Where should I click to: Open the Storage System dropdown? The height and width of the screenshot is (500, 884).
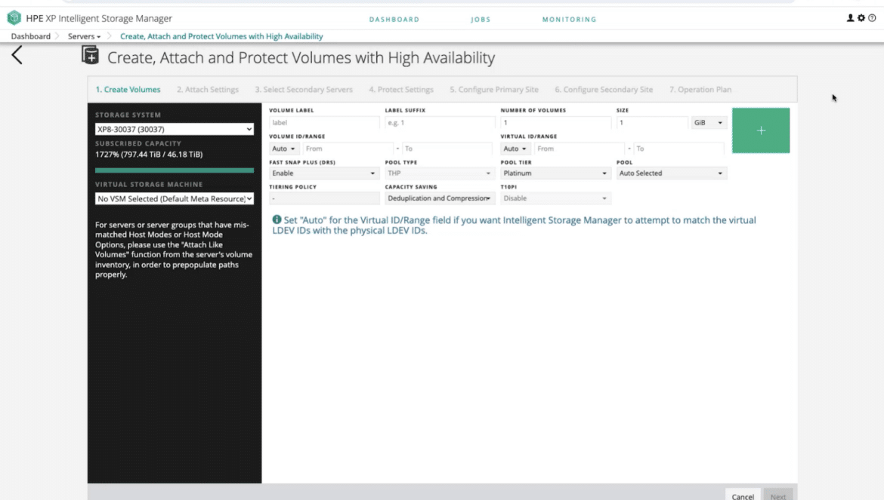pos(175,129)
